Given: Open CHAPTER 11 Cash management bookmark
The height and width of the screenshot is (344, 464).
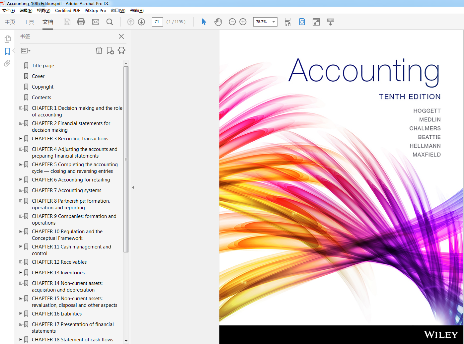Looking at the screenshot, I should tap(71, 250).
